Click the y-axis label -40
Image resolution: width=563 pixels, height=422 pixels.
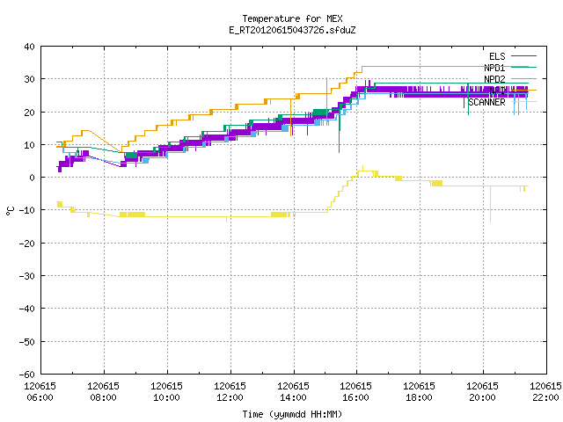click(x=27, y=309)
